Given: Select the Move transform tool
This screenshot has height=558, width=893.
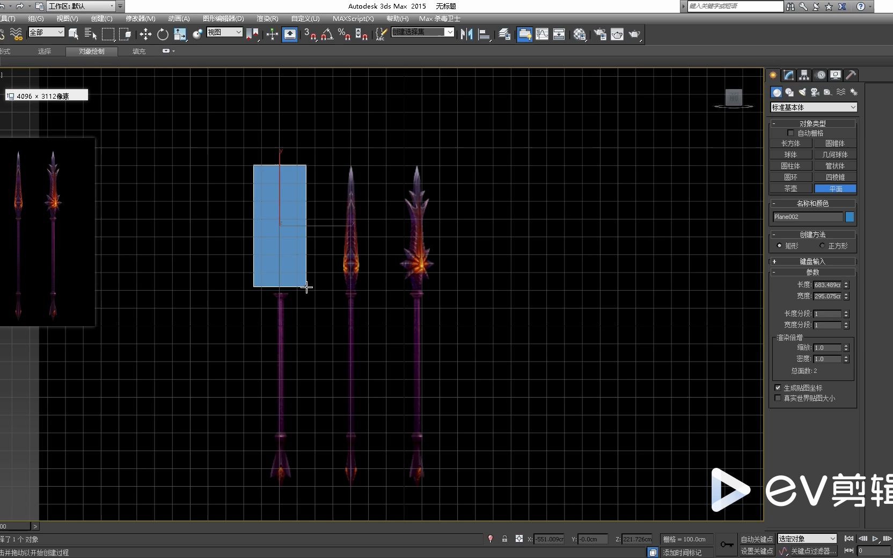Looking at the screenshot, I should 145,34.
